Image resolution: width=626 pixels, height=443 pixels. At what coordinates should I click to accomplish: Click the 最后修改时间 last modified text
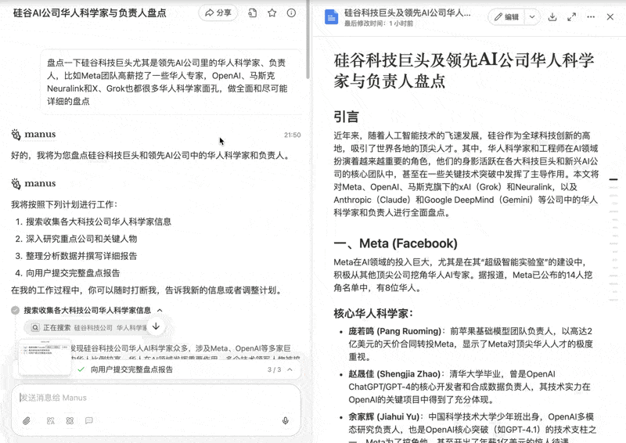pyautogui.click(x=379, y=23)
